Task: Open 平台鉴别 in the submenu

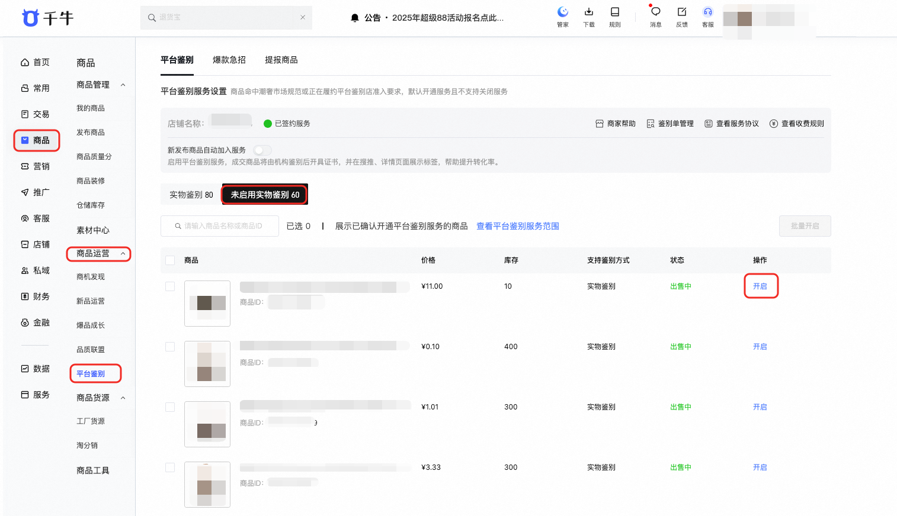Action: [91, 374]
